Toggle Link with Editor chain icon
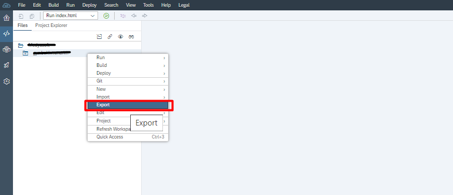Screen dimensions: 453x195 [110, 37]
